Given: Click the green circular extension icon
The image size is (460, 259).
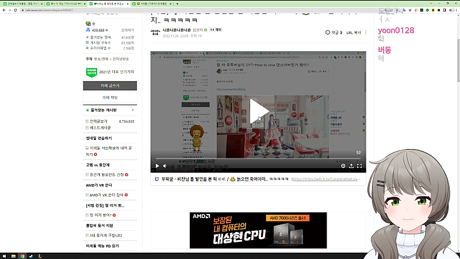Looking at the screenshot, I should [427, 10].
